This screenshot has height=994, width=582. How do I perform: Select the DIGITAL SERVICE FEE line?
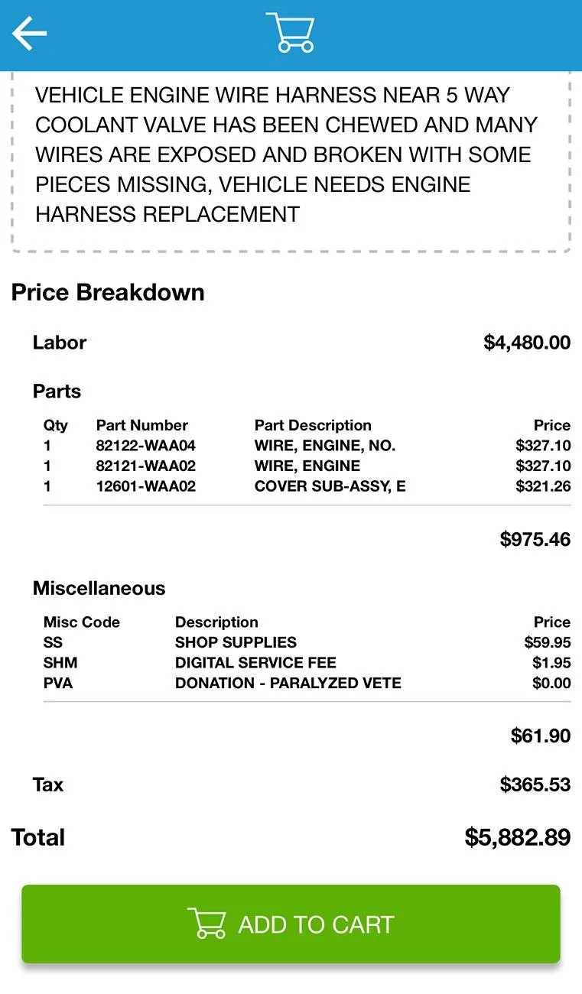click(307, 662)
